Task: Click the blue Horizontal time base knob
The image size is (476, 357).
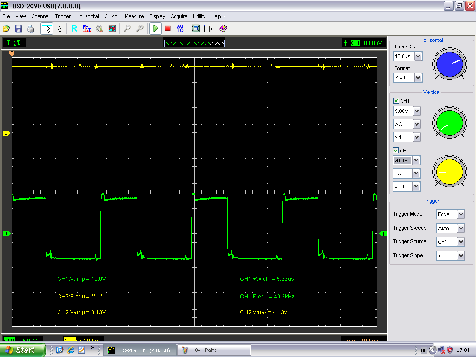Action: (x=450, y=64)
